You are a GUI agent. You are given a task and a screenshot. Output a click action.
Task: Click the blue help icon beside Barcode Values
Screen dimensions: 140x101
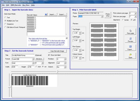point(46,14)
